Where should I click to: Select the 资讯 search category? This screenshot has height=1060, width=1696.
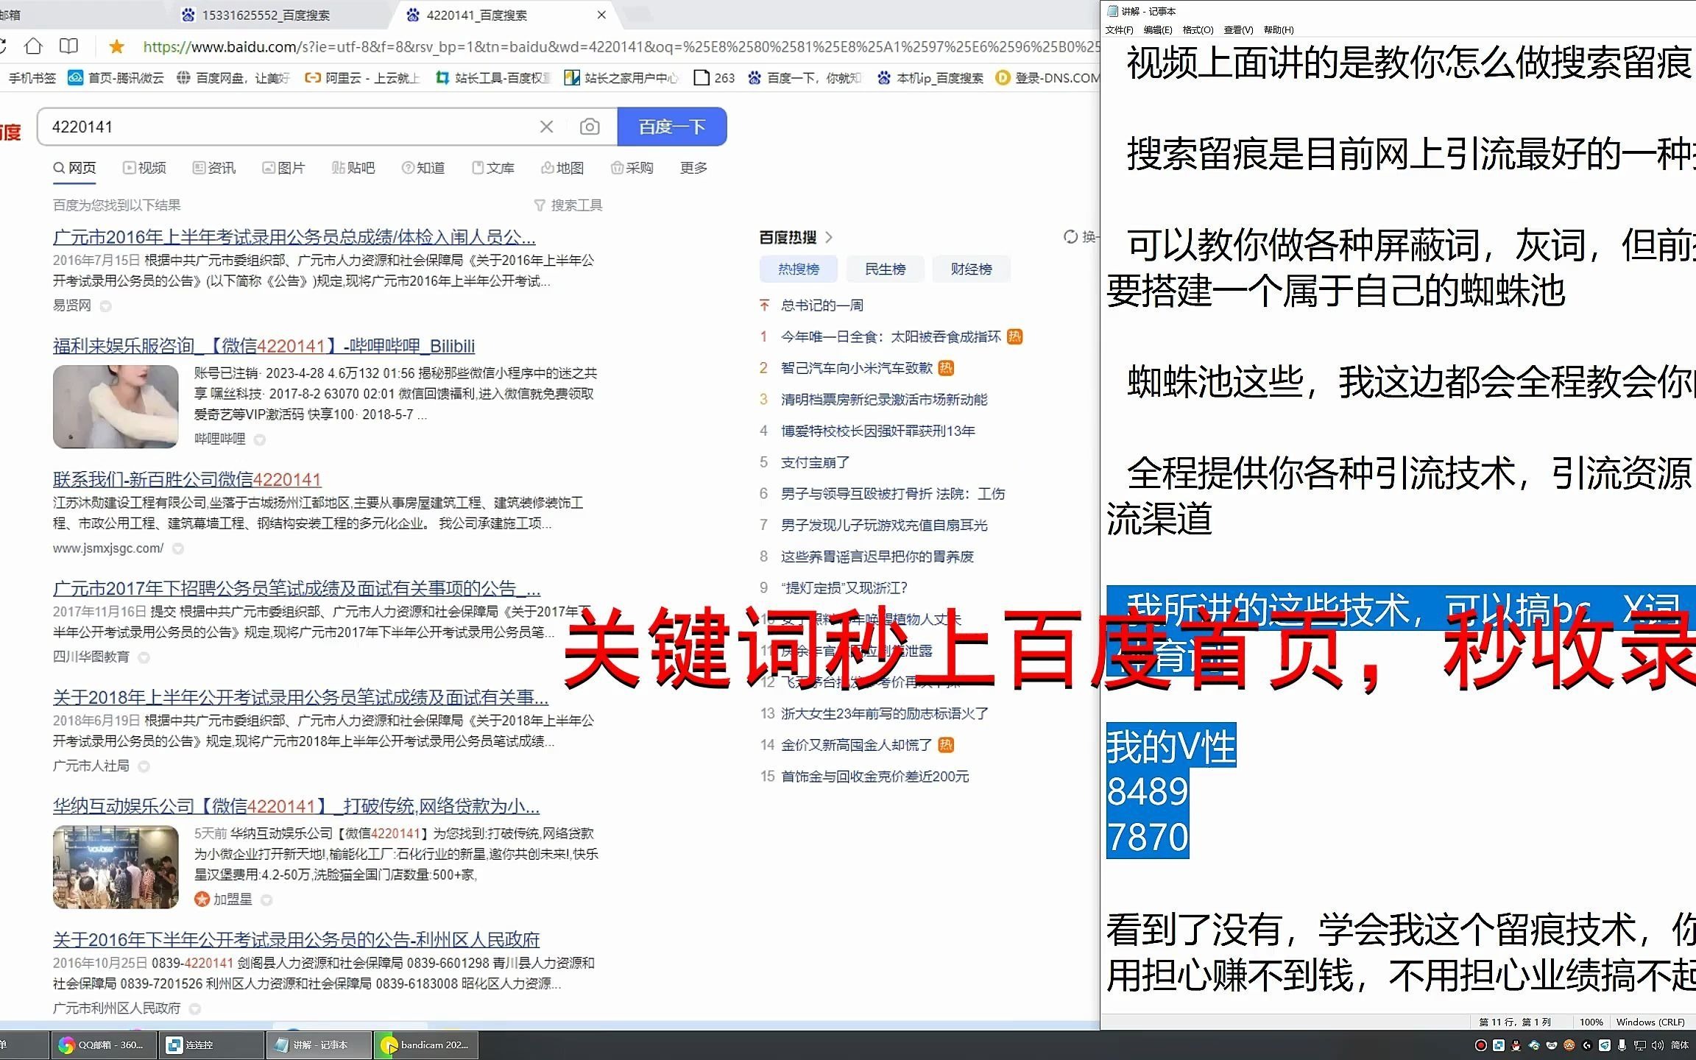click(214, 168)
